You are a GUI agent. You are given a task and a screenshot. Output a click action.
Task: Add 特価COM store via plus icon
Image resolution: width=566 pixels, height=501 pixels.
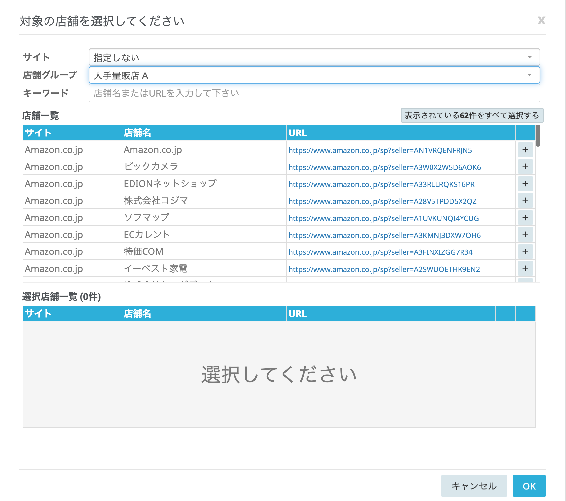click(x=525, y=251)
